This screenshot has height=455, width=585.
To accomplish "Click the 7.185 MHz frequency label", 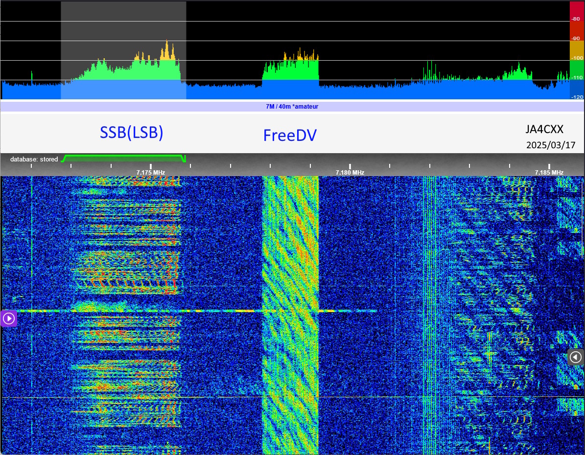I will pos(549,173).
